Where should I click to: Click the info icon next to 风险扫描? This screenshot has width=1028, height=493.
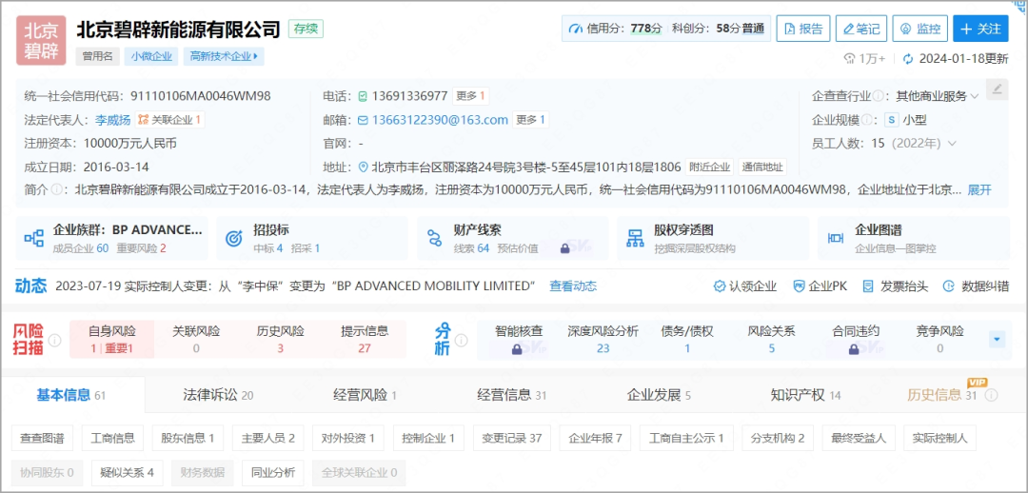tap(55, 341)
